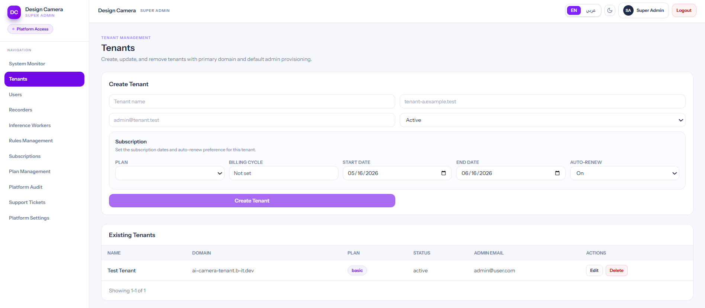Toggle dark mode moon icon

610,10
